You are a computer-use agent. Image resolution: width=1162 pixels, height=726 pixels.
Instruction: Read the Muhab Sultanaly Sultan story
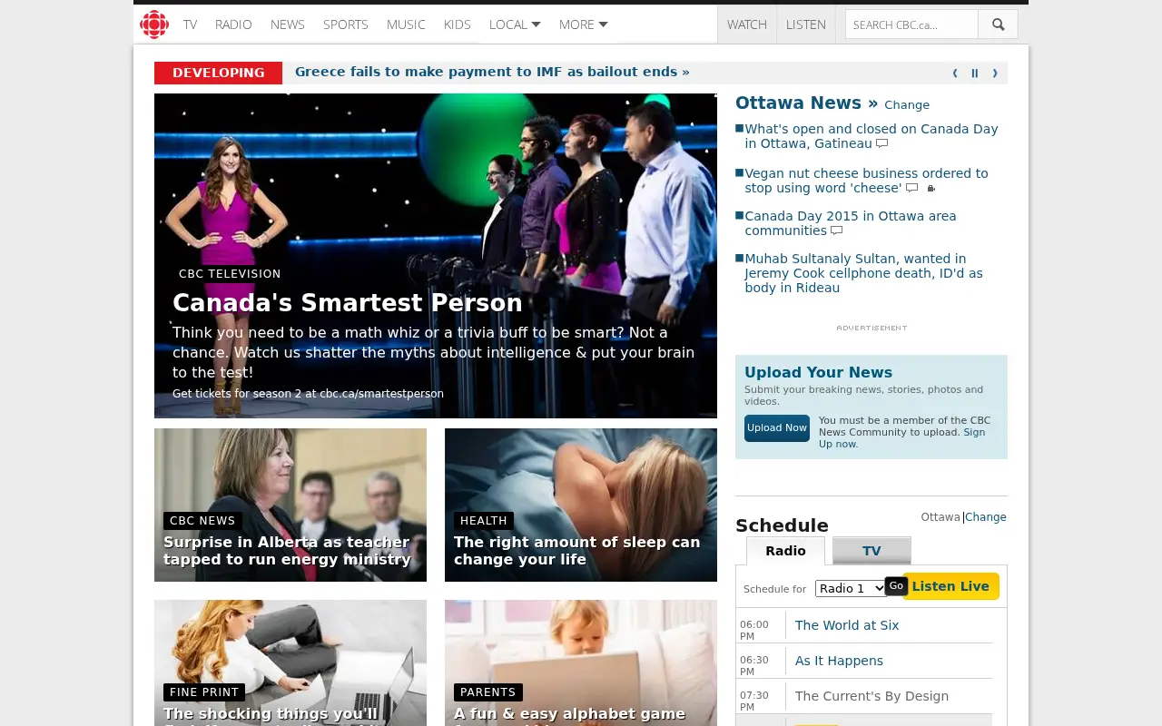click(x=863, y=273)
